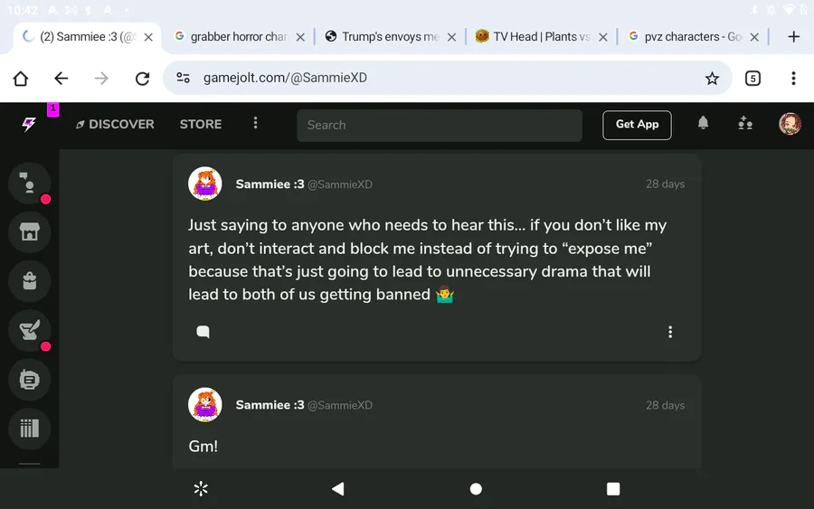Open the quests sidebar icon
Viewport: 814px width, 509px height.
click(30, 331)
